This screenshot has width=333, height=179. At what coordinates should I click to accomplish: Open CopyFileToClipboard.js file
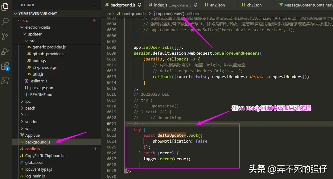56,156
